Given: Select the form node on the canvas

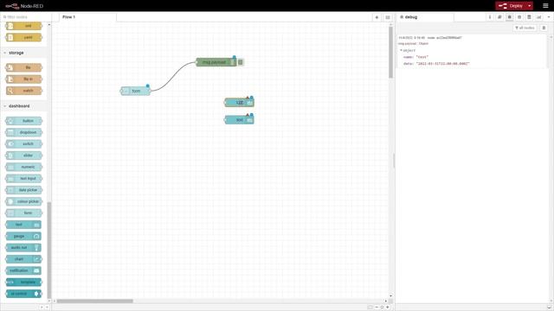Looking at the screenshot, I should [x=136, y=91].
